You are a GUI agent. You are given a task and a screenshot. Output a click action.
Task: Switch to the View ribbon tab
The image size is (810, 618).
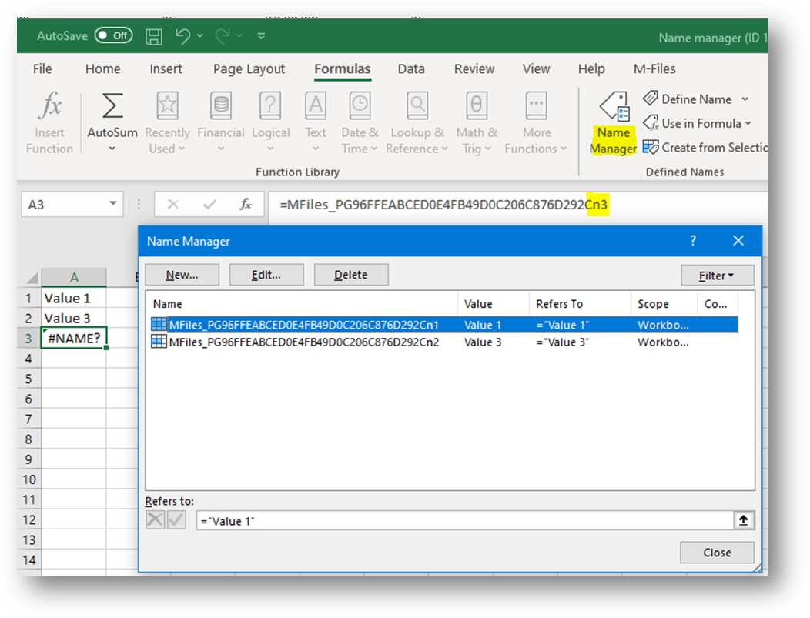(x=536, y=68)
